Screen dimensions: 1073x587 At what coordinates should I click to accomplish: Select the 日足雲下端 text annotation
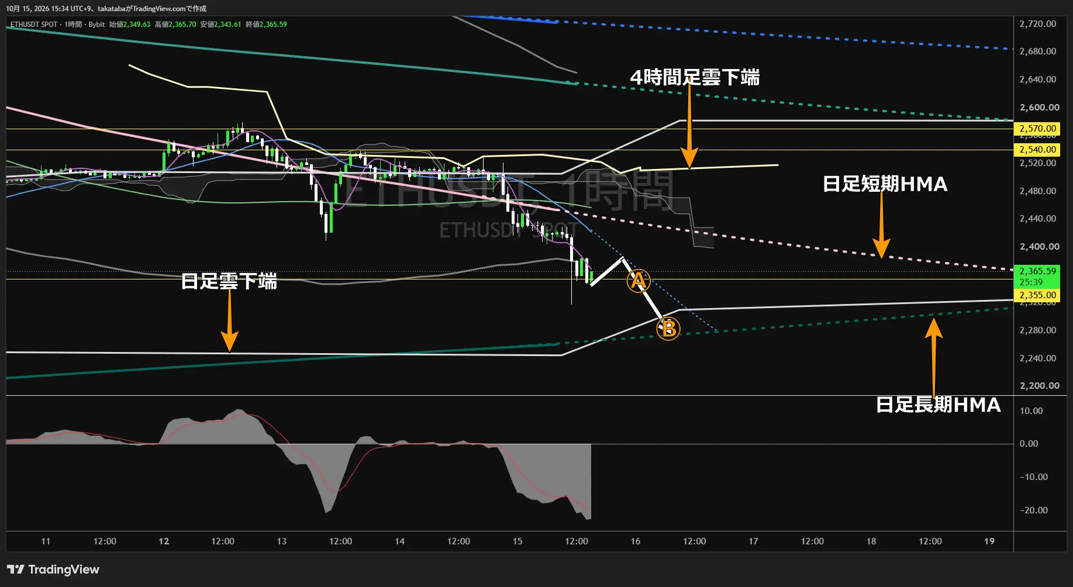tap(229, 281)
